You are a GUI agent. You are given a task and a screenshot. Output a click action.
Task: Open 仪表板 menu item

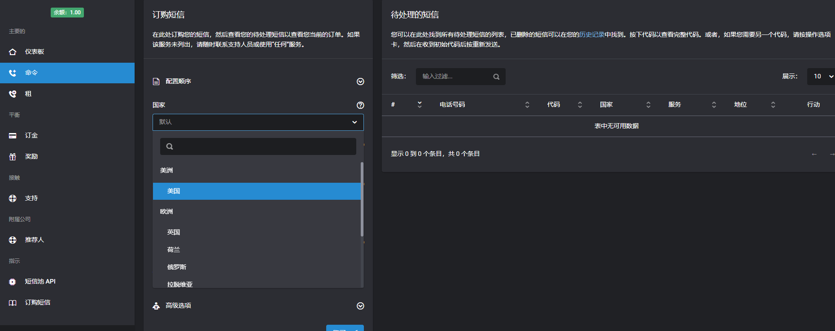[67, 52]
